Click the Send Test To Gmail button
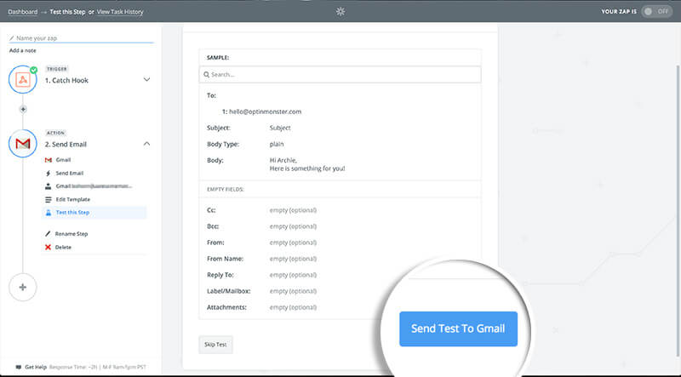The image size is (681, 377). click(x=458, y=328)
